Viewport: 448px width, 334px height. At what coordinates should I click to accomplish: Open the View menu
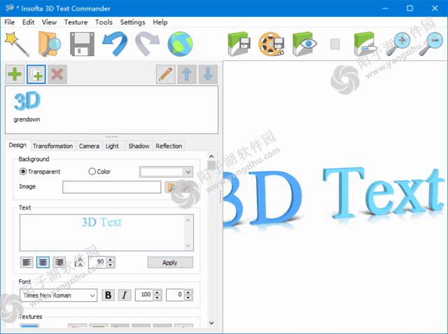coord(49,22)
